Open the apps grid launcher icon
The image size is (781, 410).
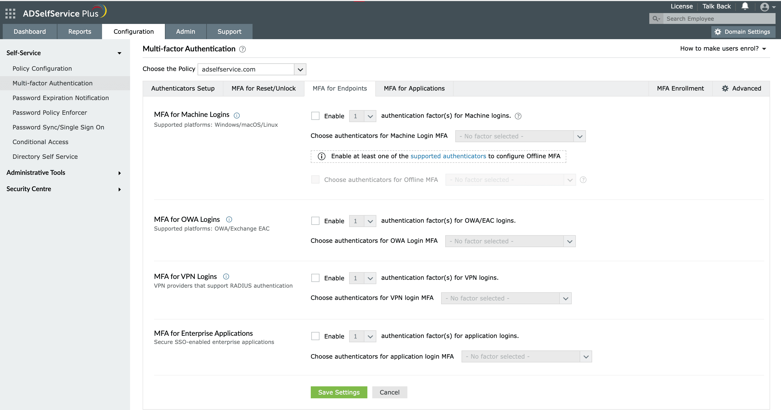10,13
